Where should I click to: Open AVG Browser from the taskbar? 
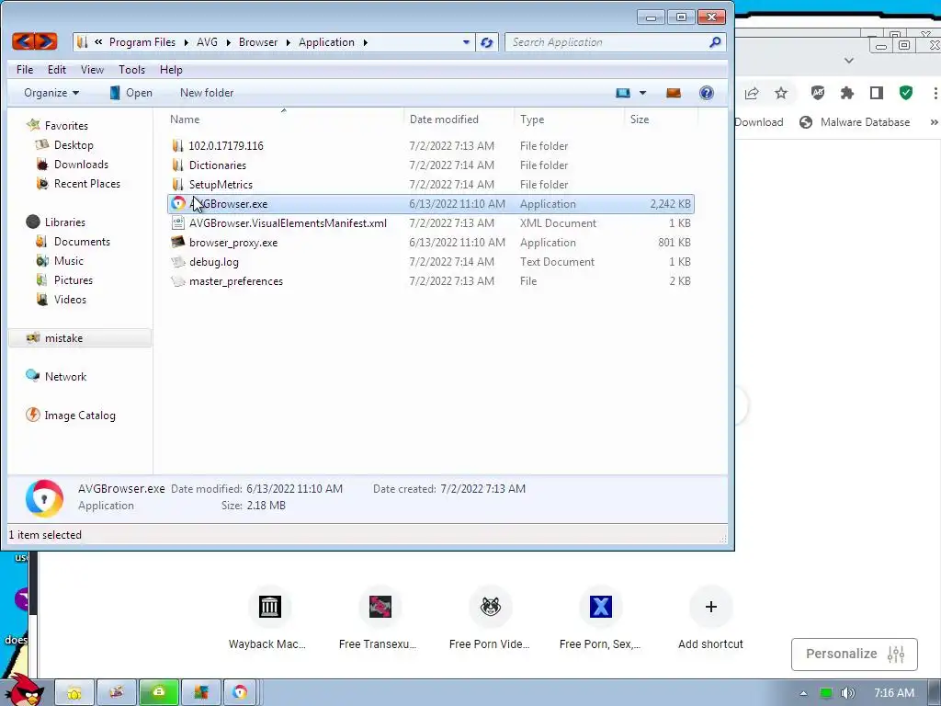tap(240, 692)
